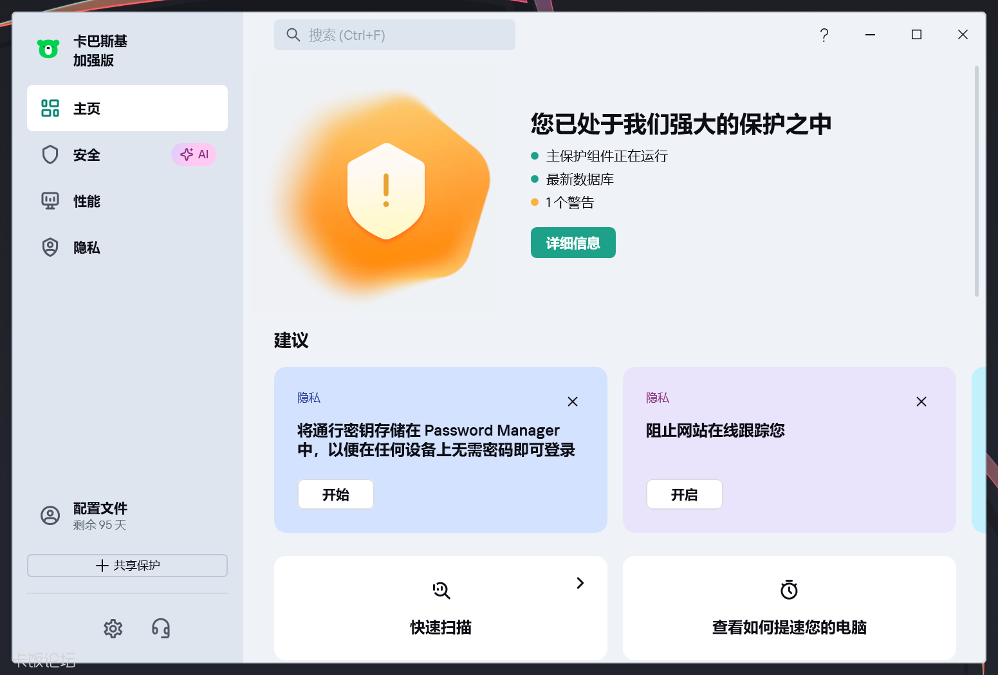
Task: Click the 主保护组件正在运行 status line
Action: click(607, 156)
